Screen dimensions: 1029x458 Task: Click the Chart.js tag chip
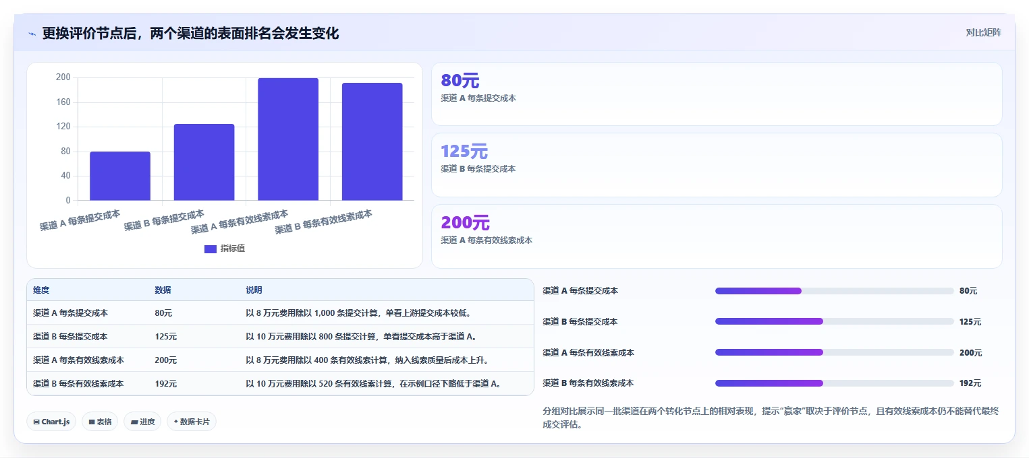(x=51, y=422)
